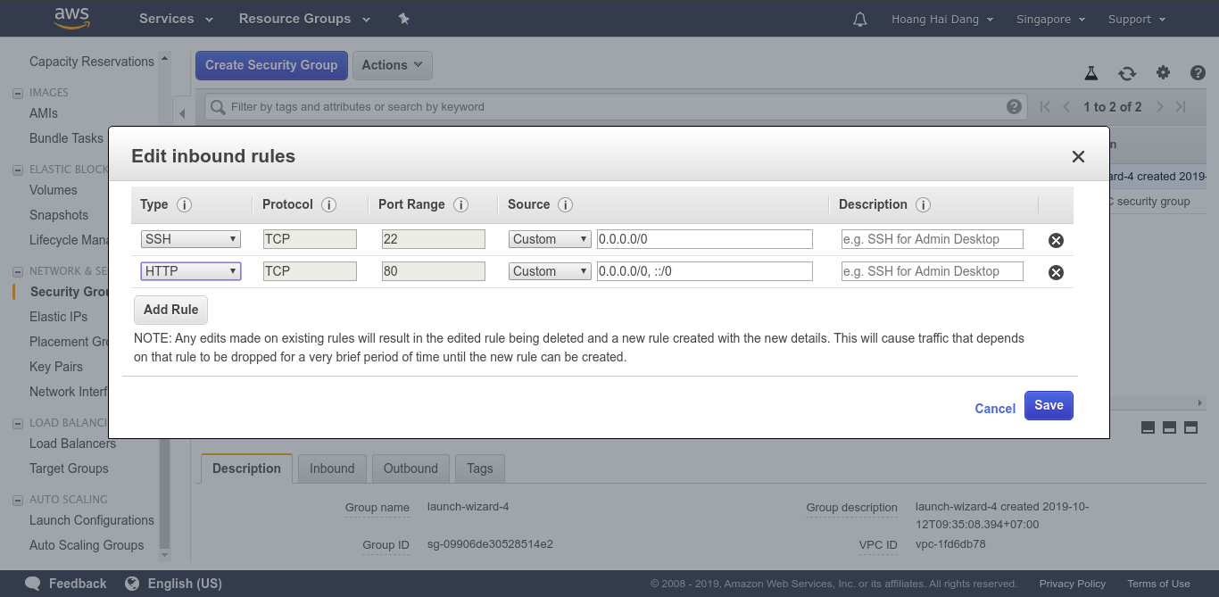Click the Feedback link
The image size is (1219, 597).
pyautogui.click(x=78, y=584)
